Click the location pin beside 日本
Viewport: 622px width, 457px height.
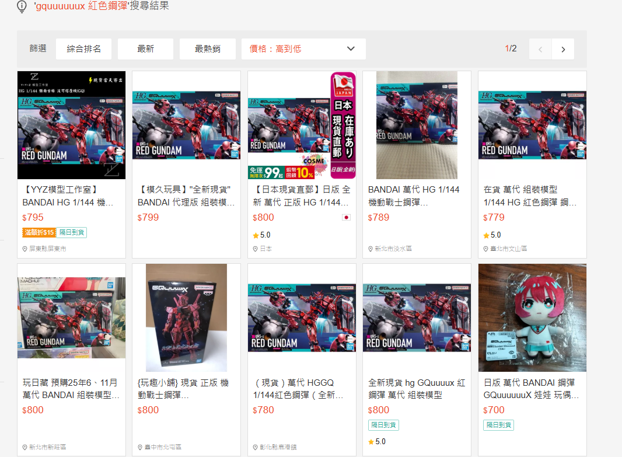coord(256,249)
